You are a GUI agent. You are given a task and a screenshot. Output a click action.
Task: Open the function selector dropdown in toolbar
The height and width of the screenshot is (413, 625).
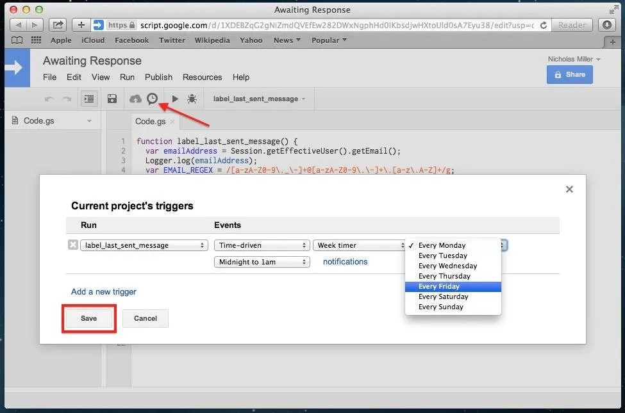259,99
